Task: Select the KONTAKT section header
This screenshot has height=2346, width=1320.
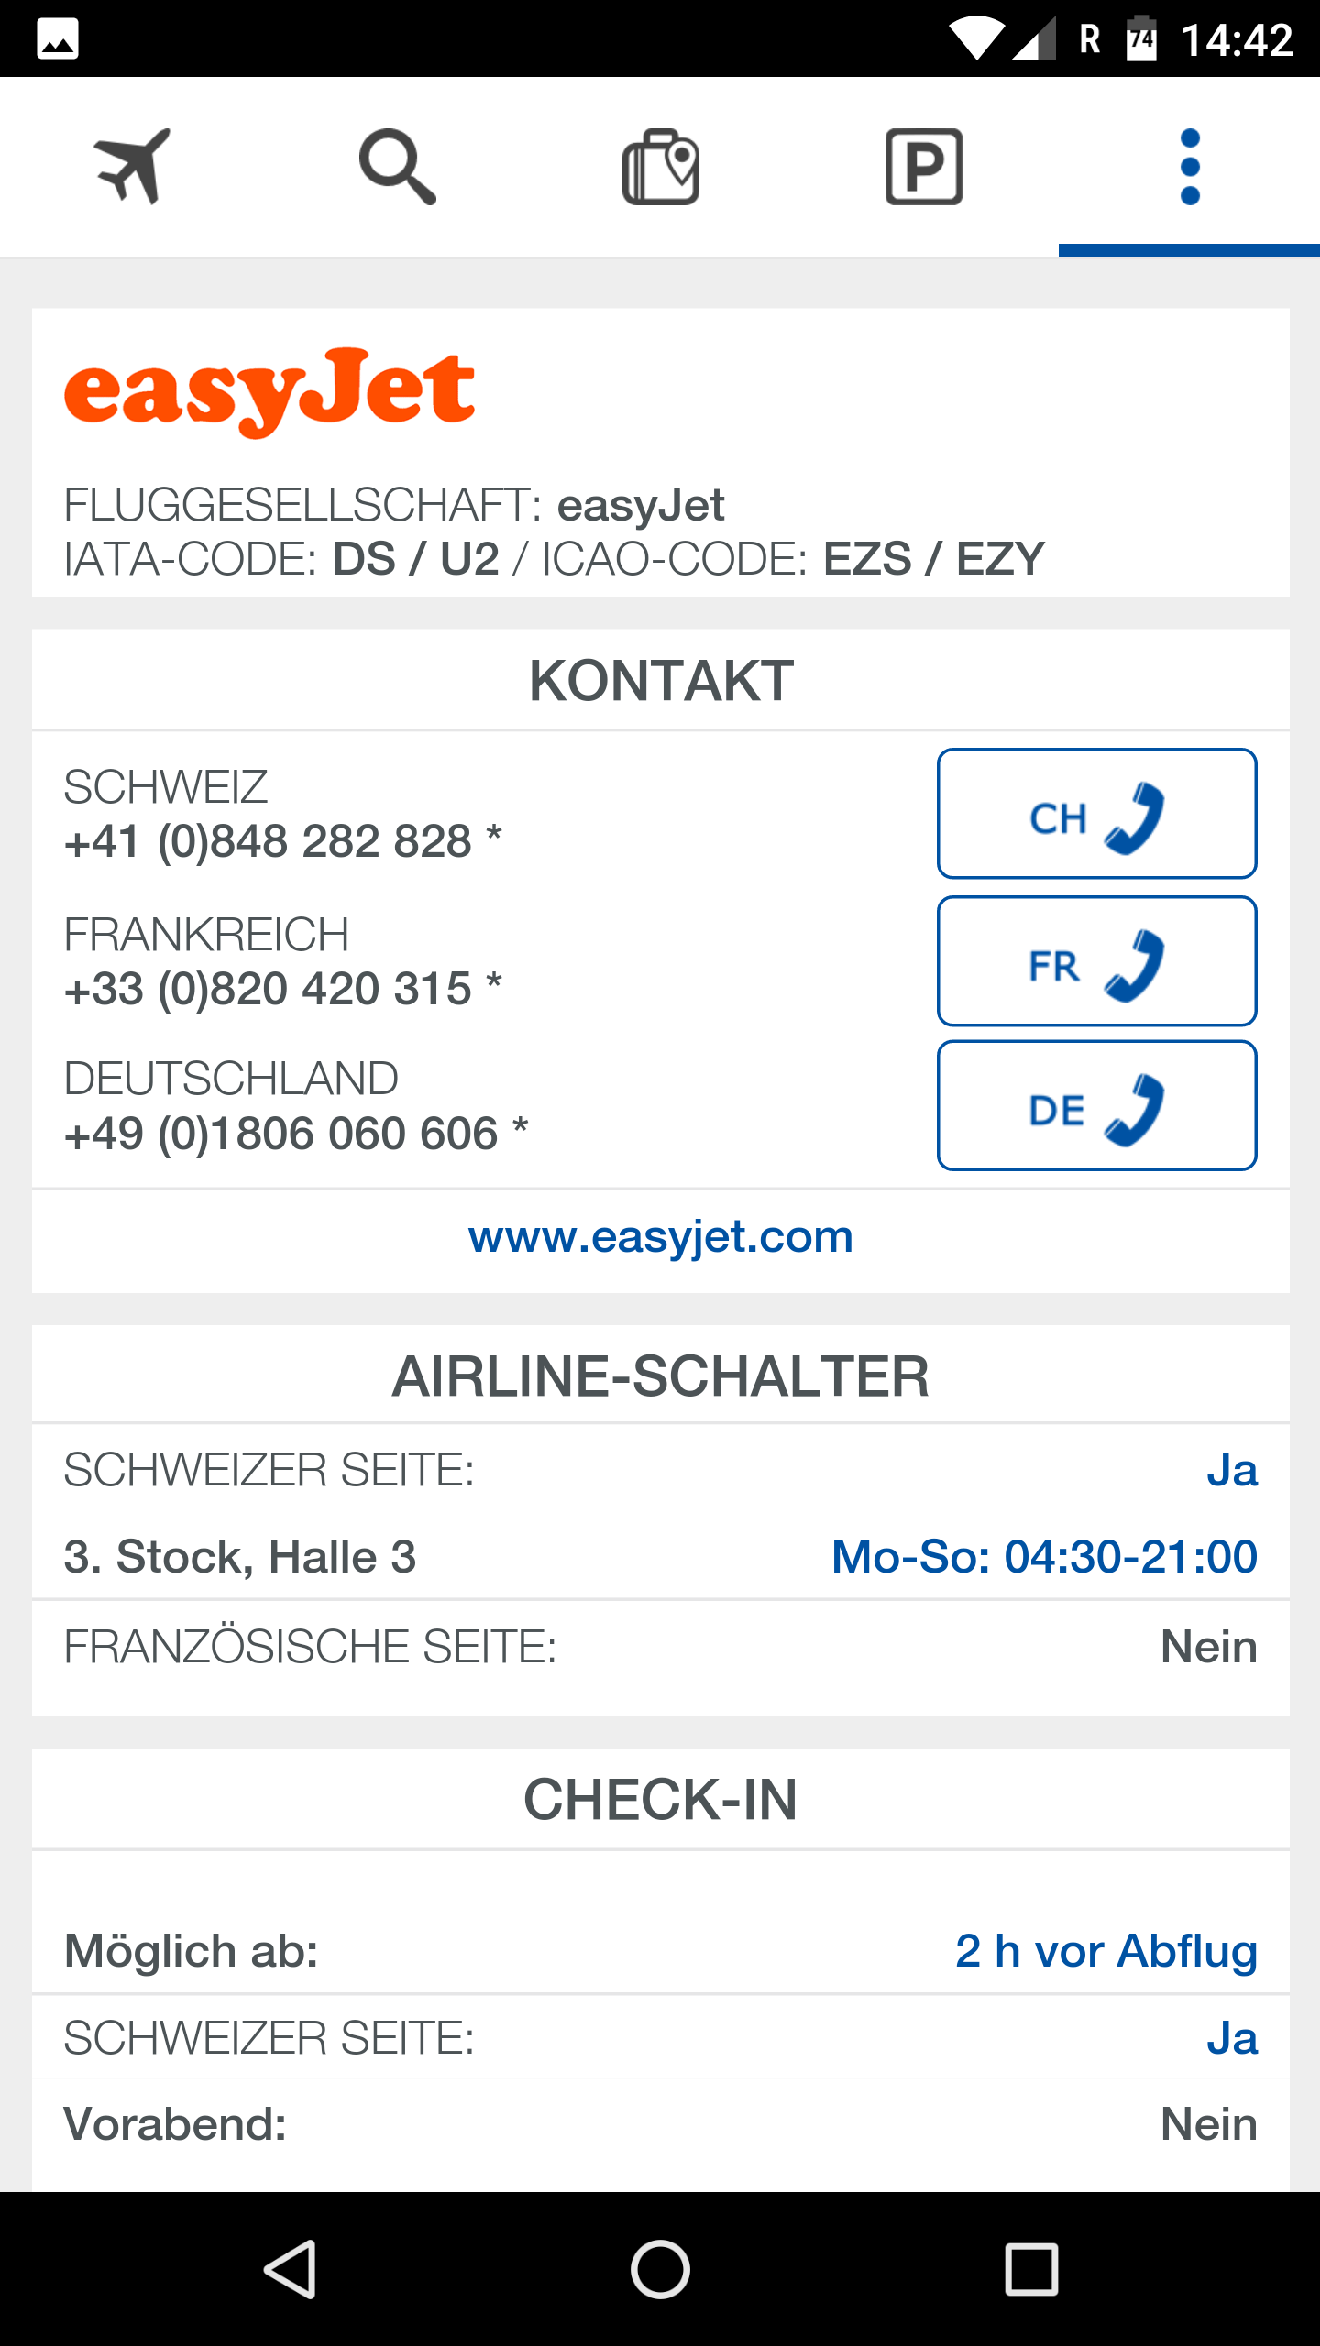Action: pos(660,680)
